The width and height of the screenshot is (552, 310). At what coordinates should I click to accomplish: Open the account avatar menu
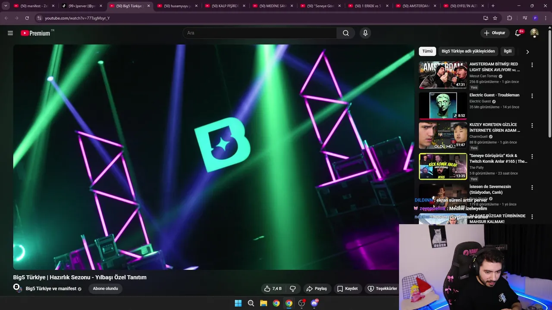pos(534,33)
